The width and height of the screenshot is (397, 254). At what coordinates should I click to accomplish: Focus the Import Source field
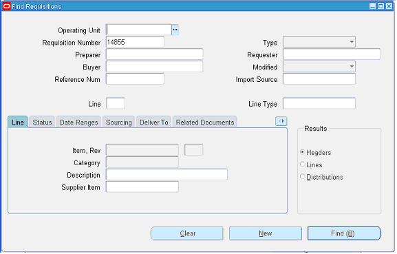click(x=319, y=79)
